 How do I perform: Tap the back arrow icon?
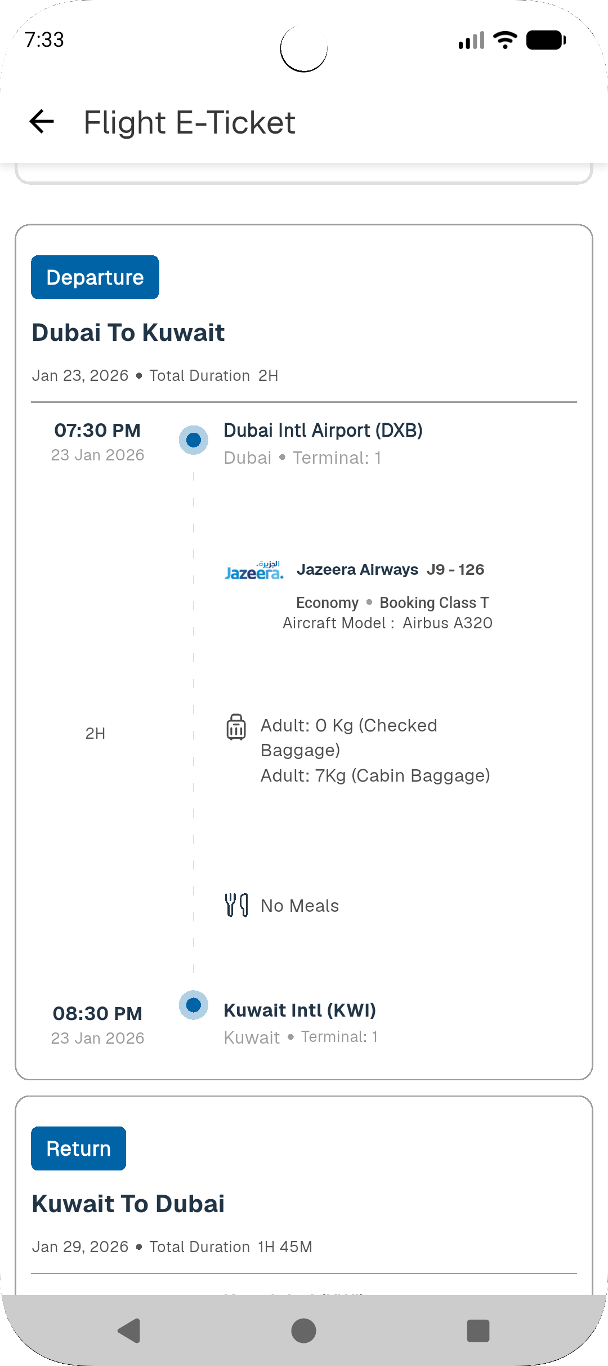(42, 121)
